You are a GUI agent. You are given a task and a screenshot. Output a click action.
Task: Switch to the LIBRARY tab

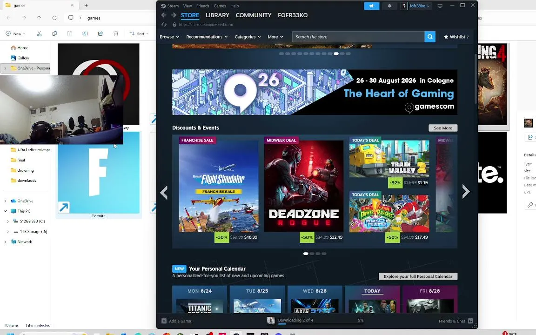coord(217,15)
